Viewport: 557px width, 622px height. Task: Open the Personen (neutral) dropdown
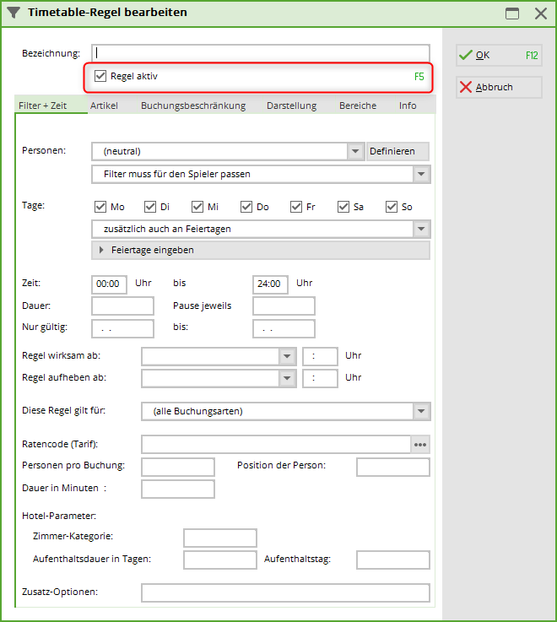(x=355, y=151)
